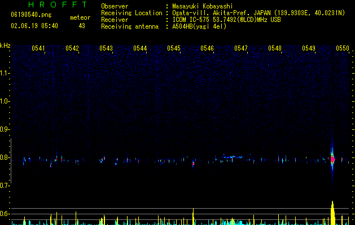Click the 1.0 kHz axis label

pyautogui.click(x=5, y=101)
